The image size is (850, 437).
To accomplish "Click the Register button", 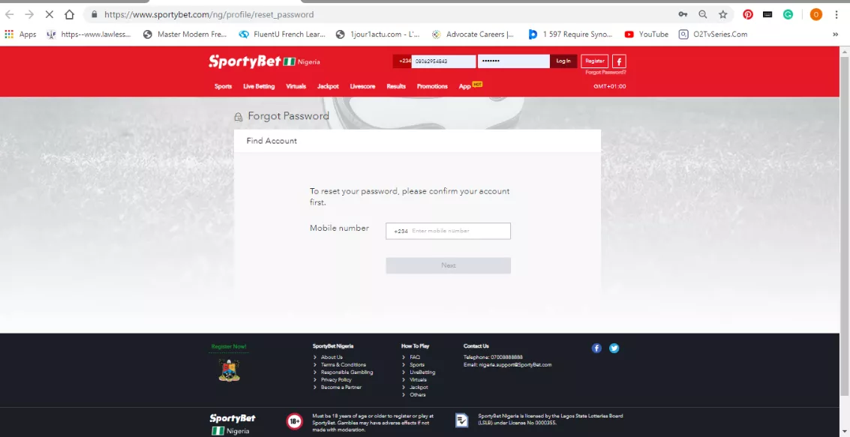I will [x=594, y=61].
